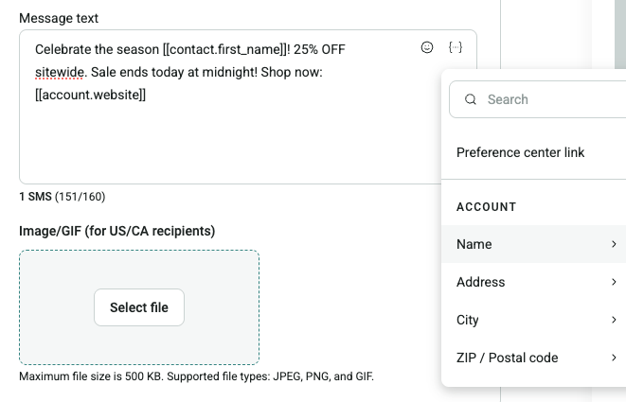Image resolution: width=626 pixels, height=402 pixels.
Task: Insert the Preference center link tag
Action: tap(521, 152)
